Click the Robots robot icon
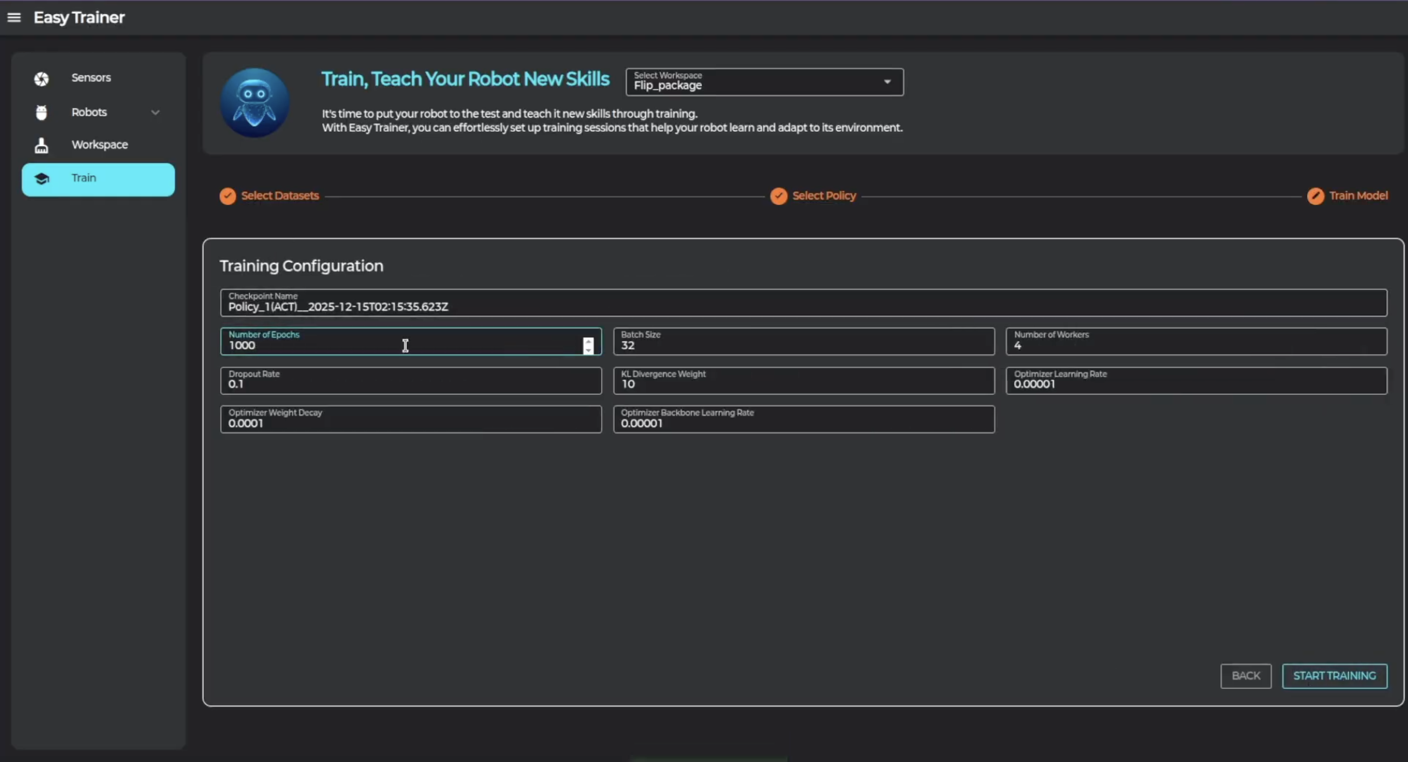 [x=41, y=113]
